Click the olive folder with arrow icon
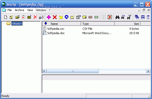This screenshot has height=99, width=152. (x=29, y=17)
